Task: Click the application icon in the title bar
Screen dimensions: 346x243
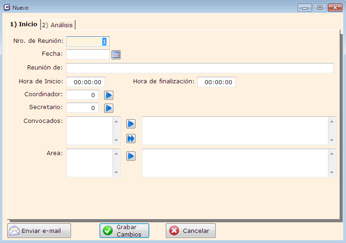Action: 7,7
